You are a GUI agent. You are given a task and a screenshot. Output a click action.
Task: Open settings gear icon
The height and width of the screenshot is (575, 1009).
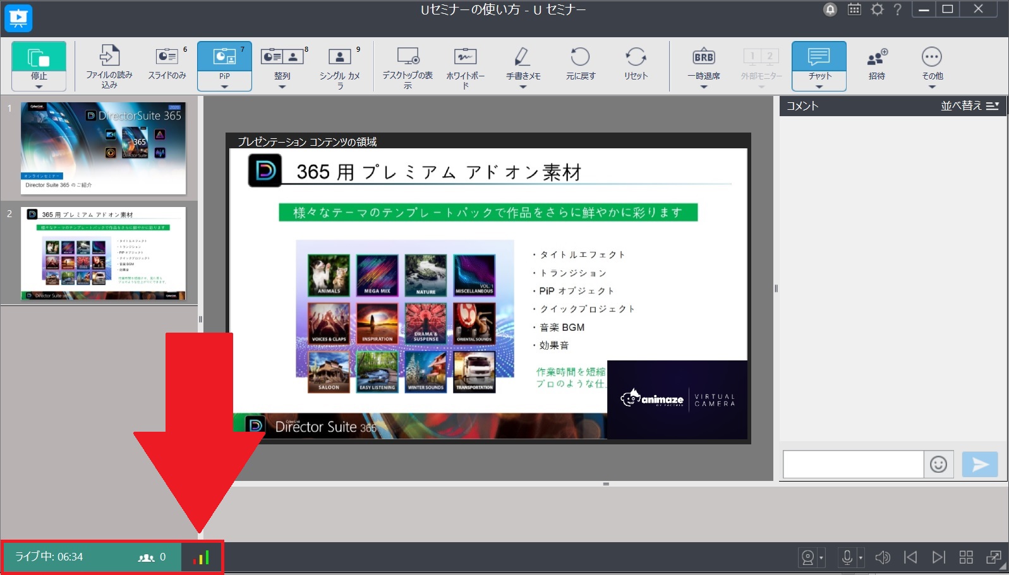(877, 9)
